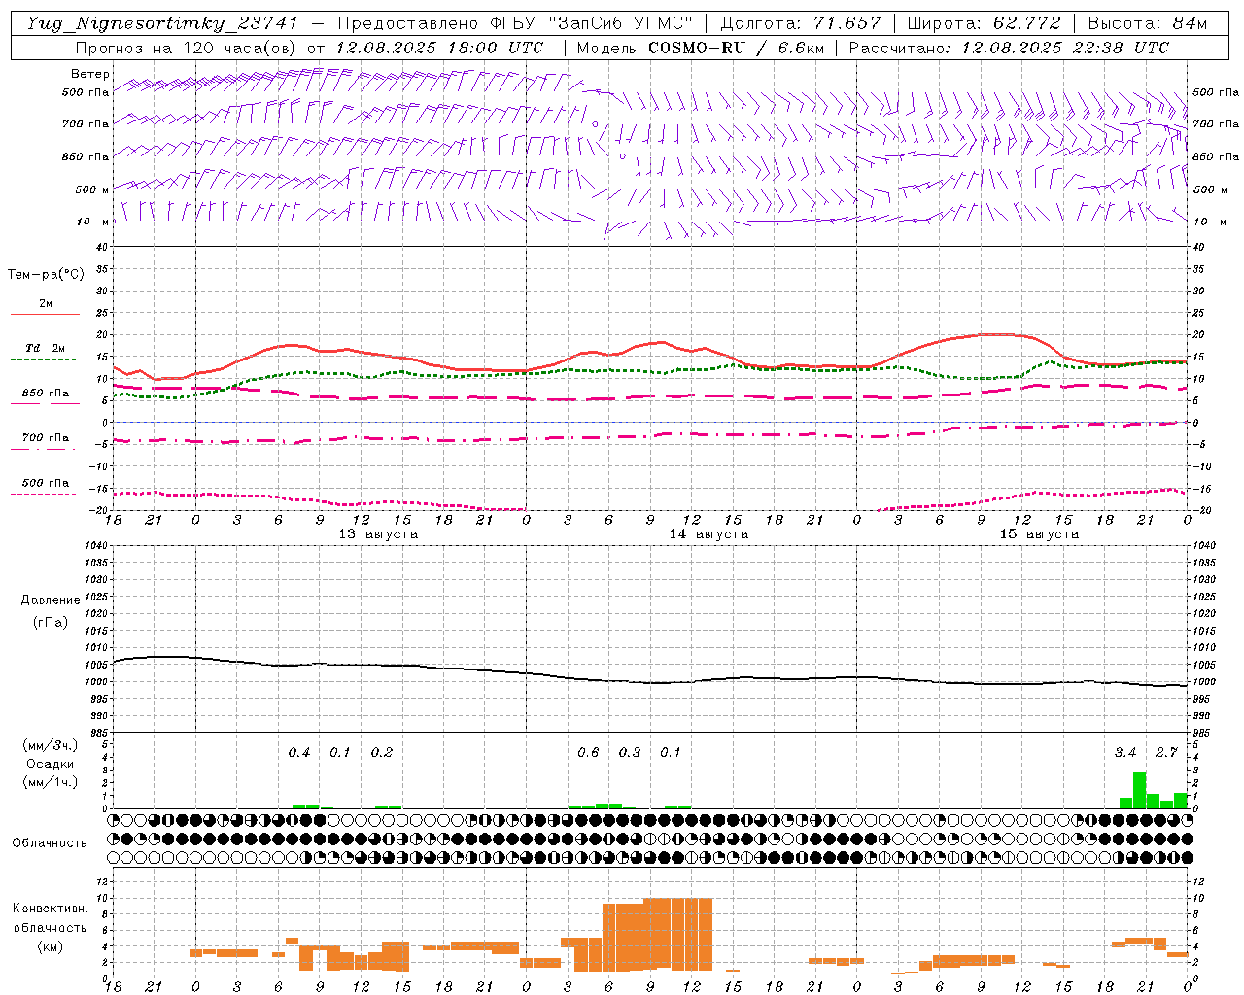Image resolution: width=1244 pixels, height=995 pixels.
Task: Select the 850 гПа temperature legend entry
Action: (x=46, y=394)
